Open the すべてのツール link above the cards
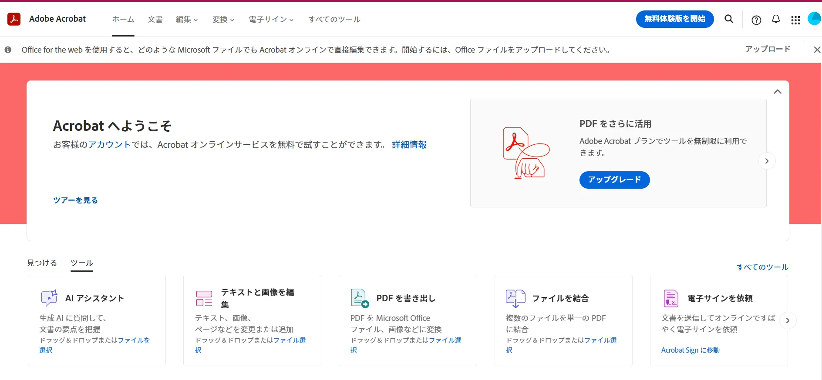 pos(763,267)
